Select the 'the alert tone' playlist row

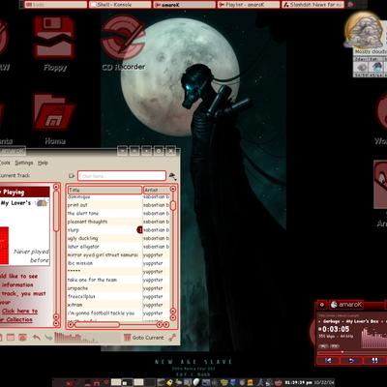coord(118,214)
